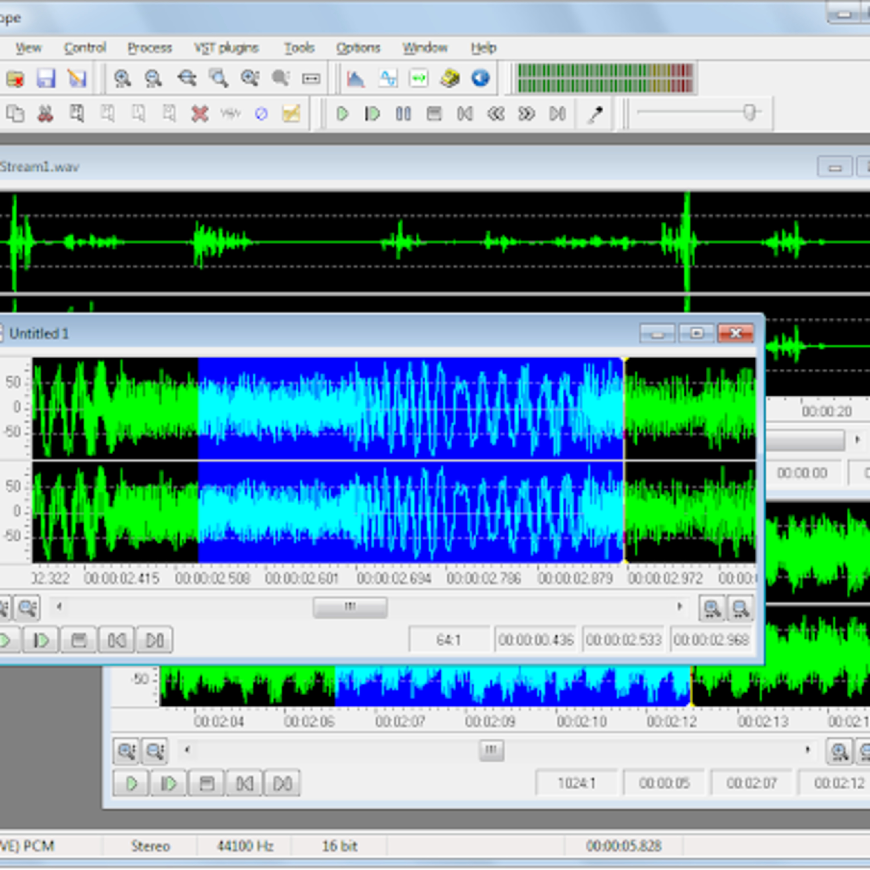Go to start in the back 1024:1 window

click(x=244, y=784)
